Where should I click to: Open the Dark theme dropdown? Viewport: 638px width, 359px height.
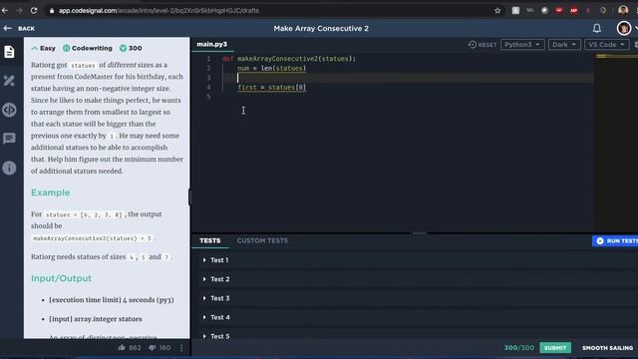point(564,44)
